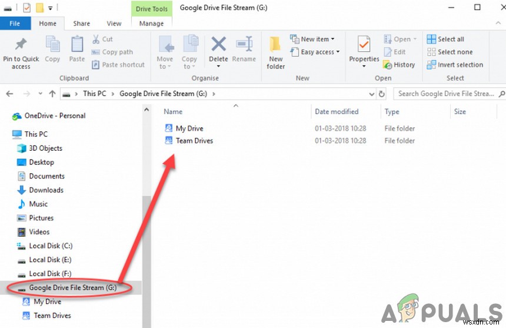This screenshot has height=328, width=506.
Task: Open Properties checkmark icon
Action: point(364,45)
